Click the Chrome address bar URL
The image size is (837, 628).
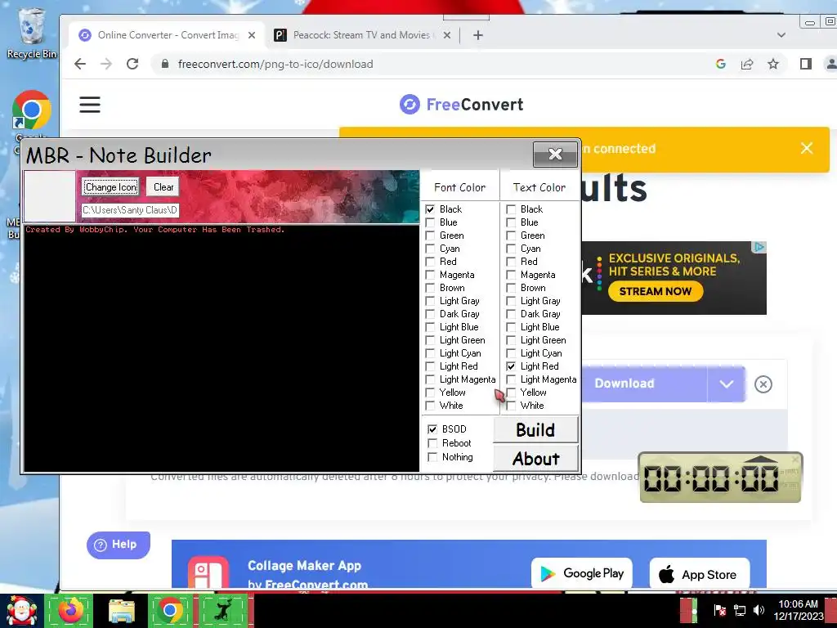[275, 64]
